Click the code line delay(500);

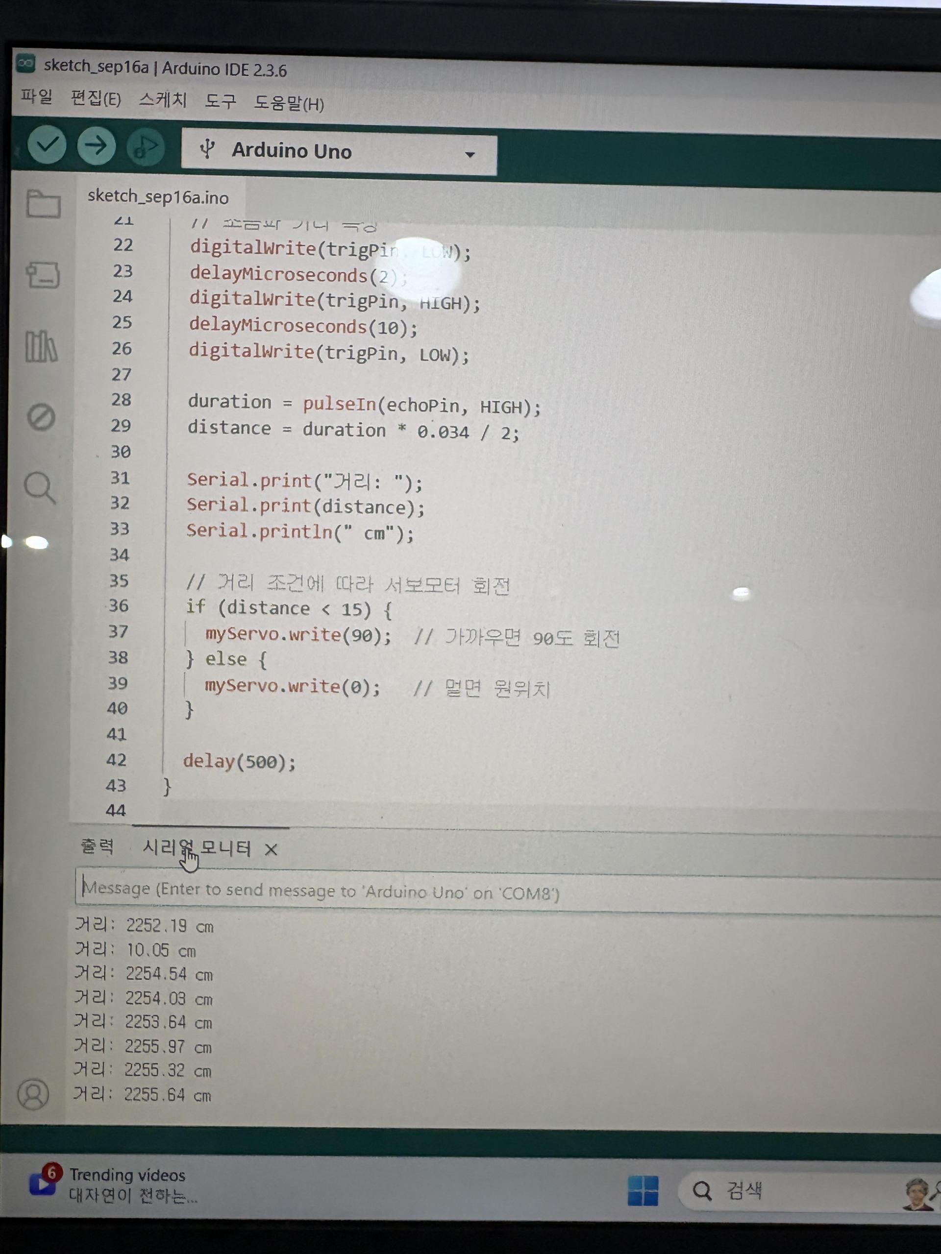click(239, 761)
